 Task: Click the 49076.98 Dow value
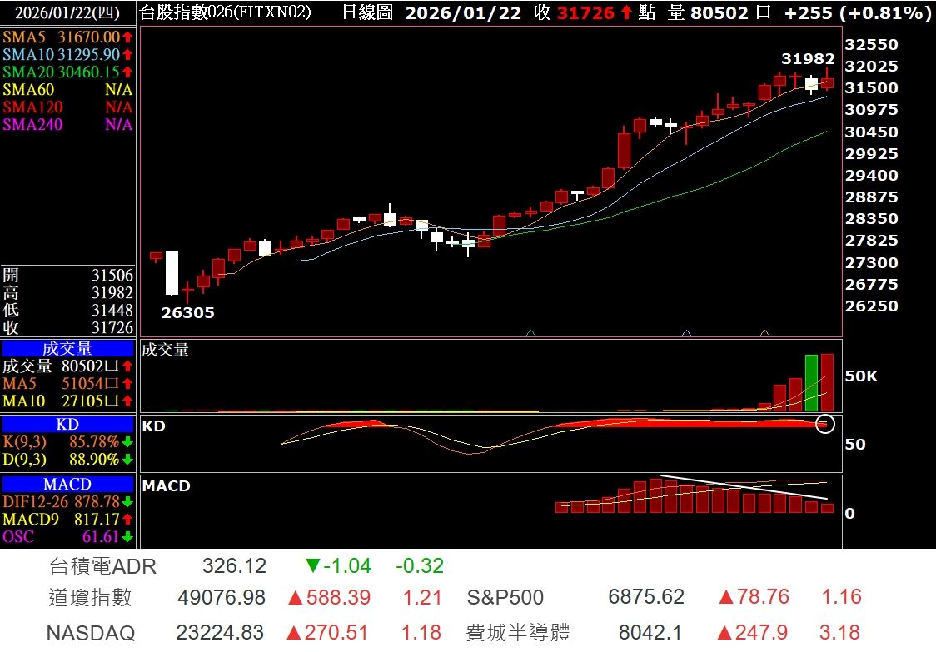[x=222, y=597]
